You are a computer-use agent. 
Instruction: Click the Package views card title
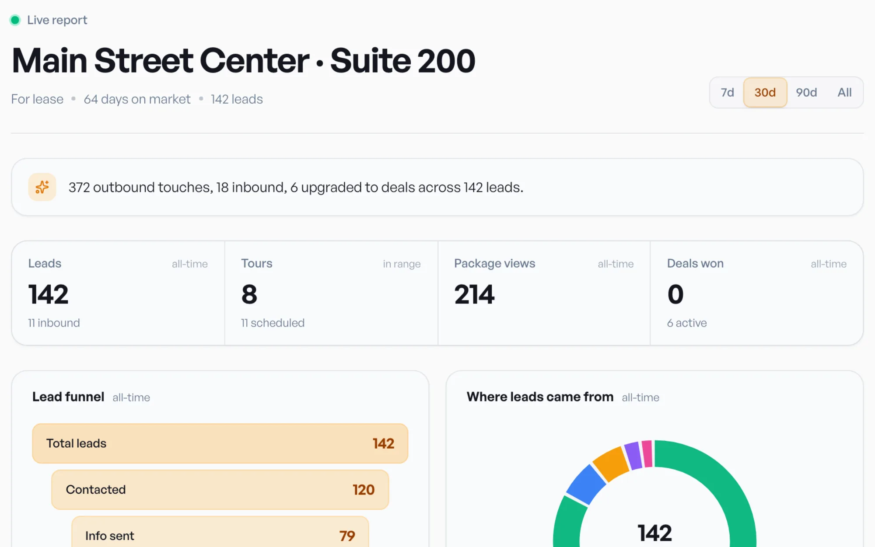point(494,263)
